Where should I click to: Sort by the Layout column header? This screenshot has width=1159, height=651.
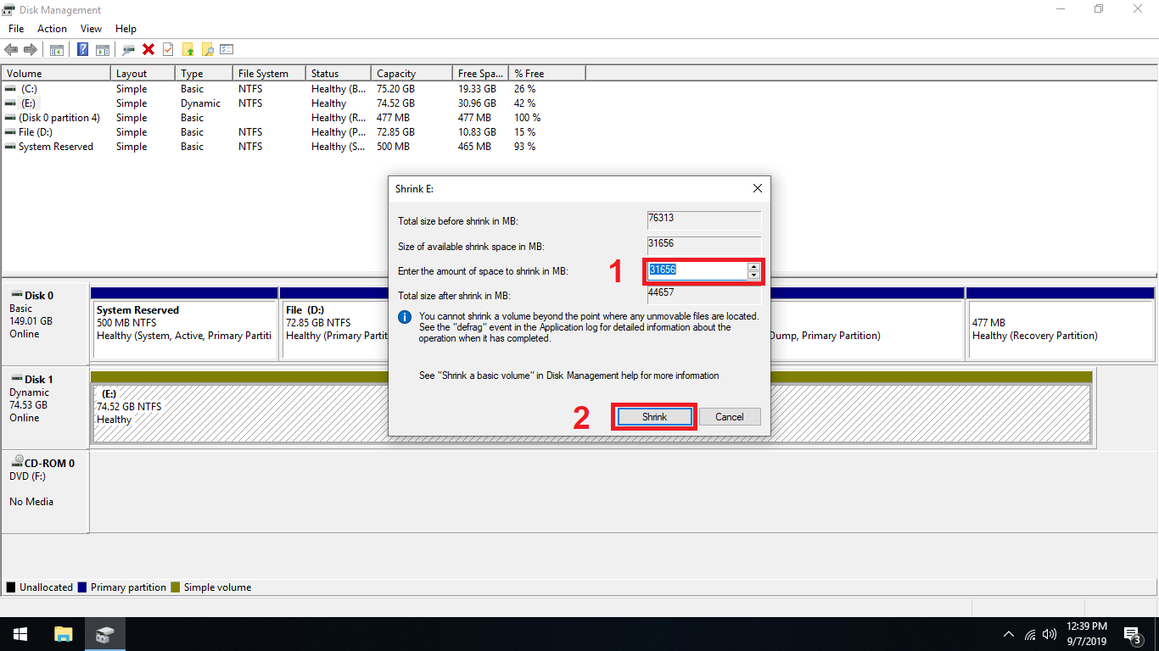pos(143,74)
